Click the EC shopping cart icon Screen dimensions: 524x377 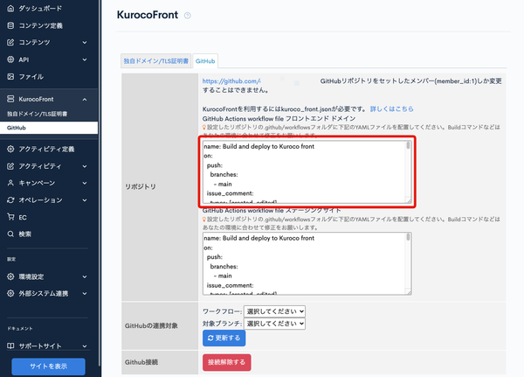coord(10,217)
